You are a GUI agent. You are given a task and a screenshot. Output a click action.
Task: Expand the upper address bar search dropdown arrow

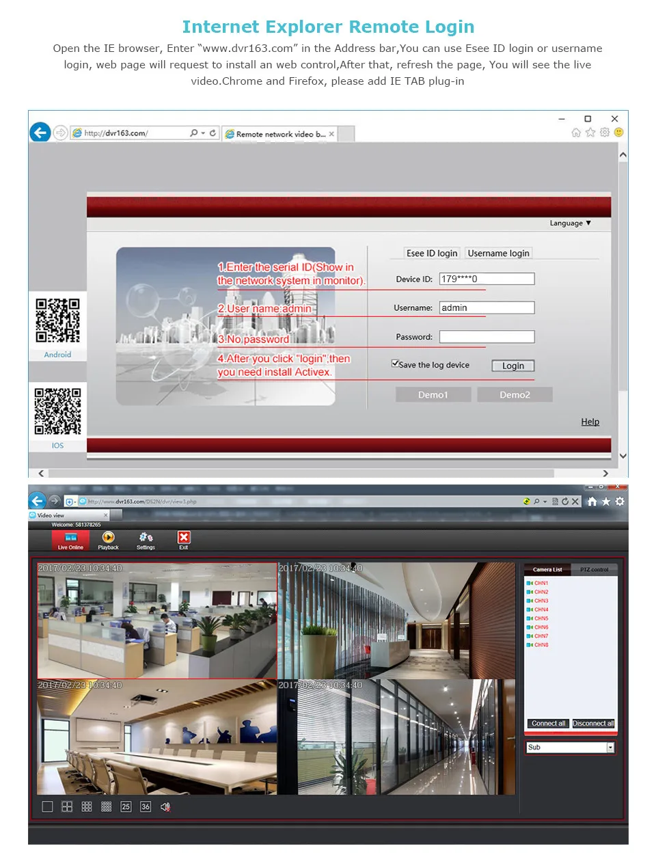(203, 133)
